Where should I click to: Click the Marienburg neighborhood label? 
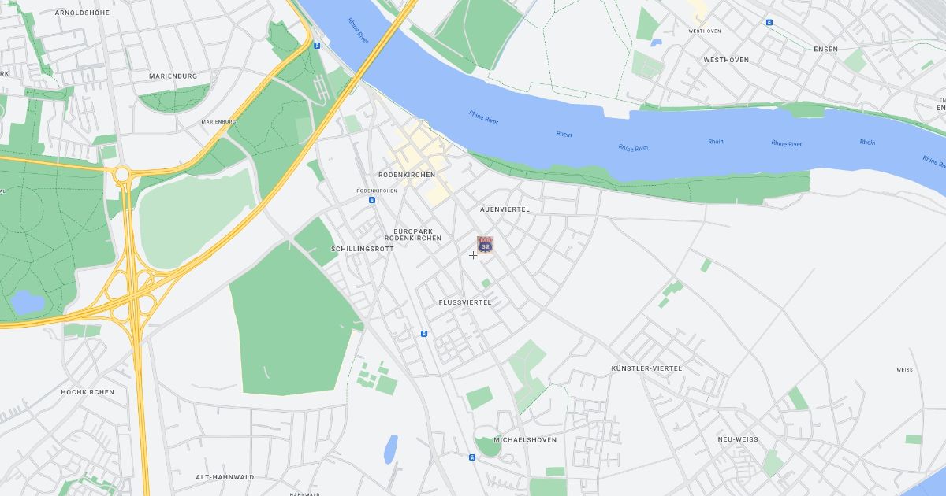[173, 76]
